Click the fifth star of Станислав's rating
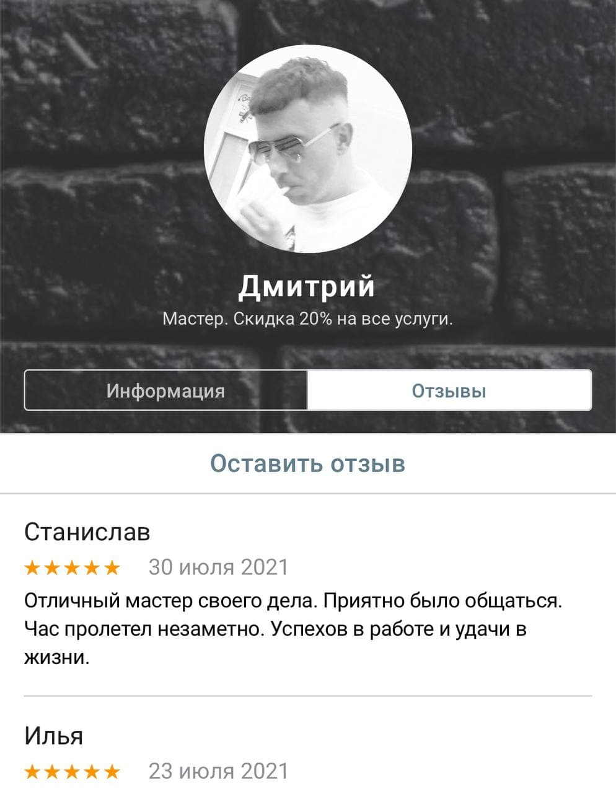 coord(112,567)
